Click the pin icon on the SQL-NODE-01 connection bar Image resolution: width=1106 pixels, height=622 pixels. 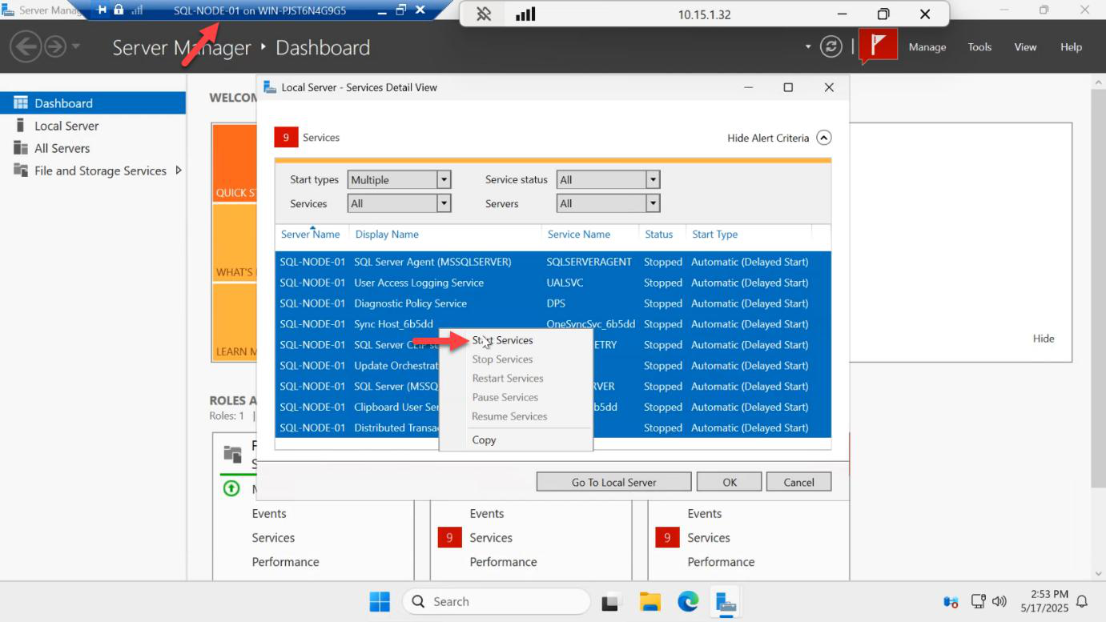[x=103, y=10]
